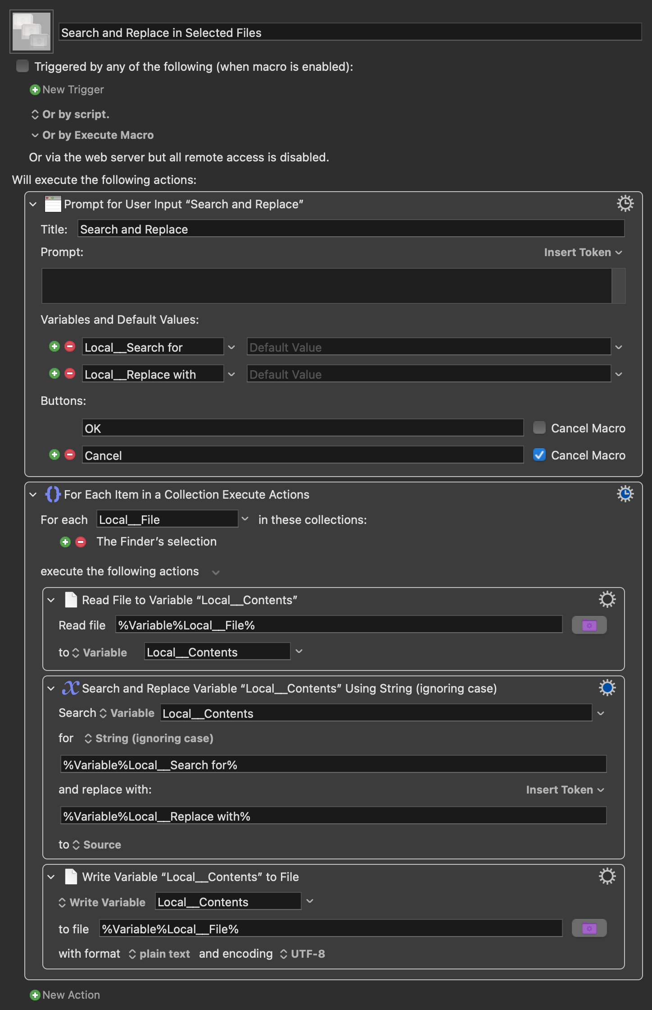652x1010 pixels.
Task: Click the macro icon thumbnail
Action: 32,32
